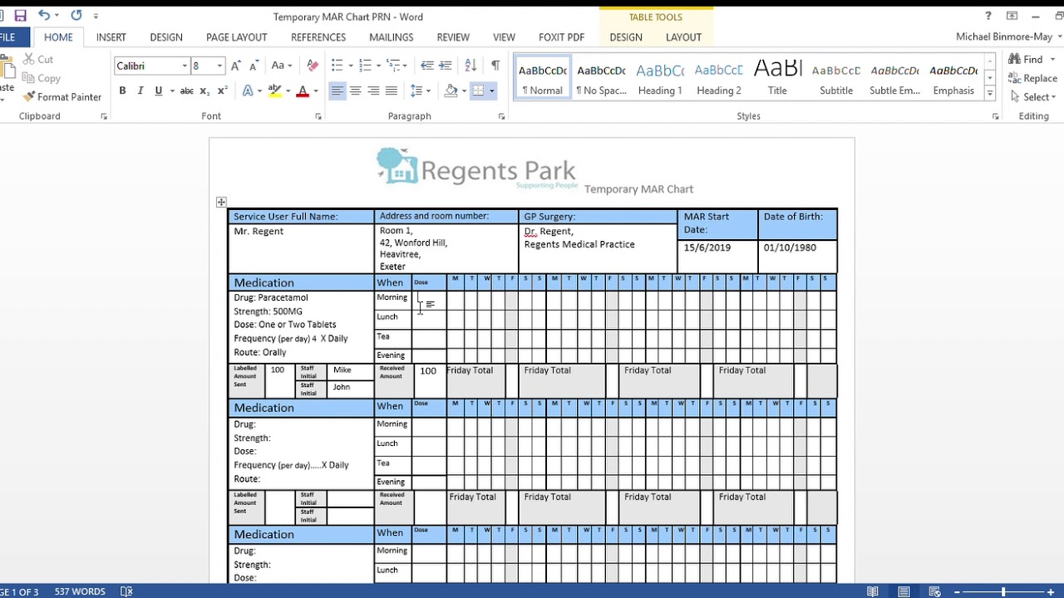
Task: Click the Format Painter button
Action: pos(62,97)
